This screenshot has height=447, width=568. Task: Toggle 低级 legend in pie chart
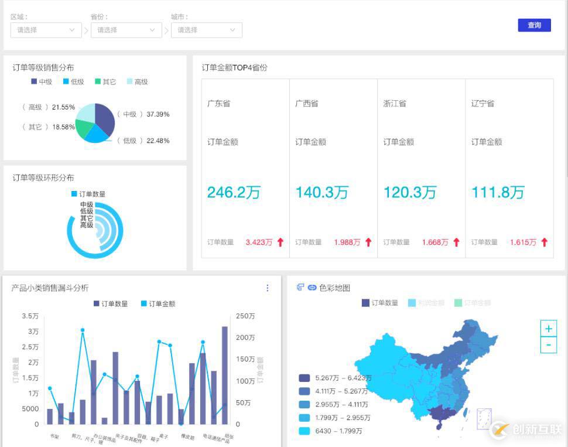(x=74, y=81)
